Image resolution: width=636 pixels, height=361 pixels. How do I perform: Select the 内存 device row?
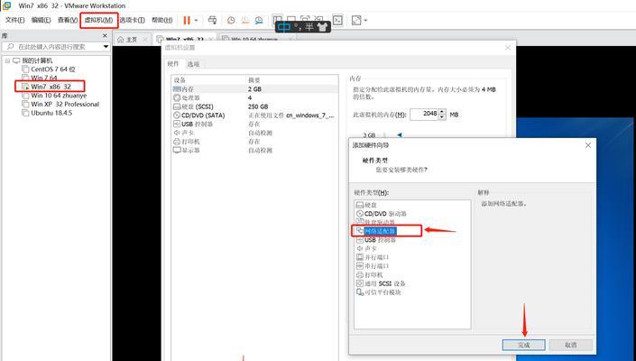[x=254, y=88]
